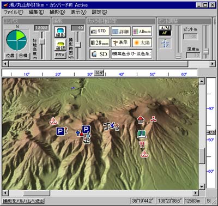Choose the 28mm lens setting
Image resolution: width=218 pixels, height=206 pixels.
(x=99, y=43)
